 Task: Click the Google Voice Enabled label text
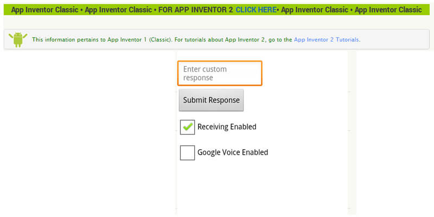coord(233,153)
